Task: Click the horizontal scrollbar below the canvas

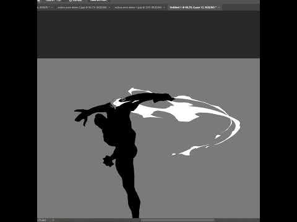Action: point(178,220)
